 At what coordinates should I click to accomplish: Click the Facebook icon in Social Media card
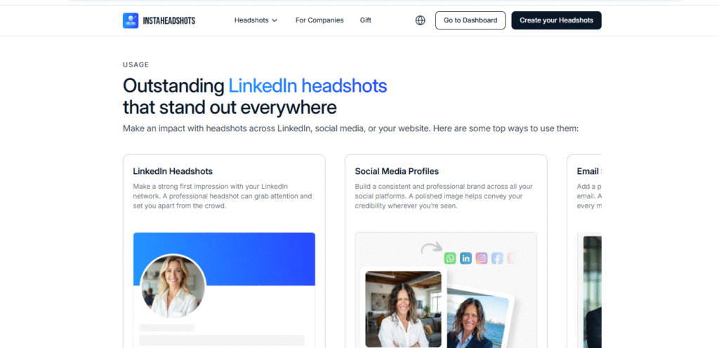pos(497,258)
